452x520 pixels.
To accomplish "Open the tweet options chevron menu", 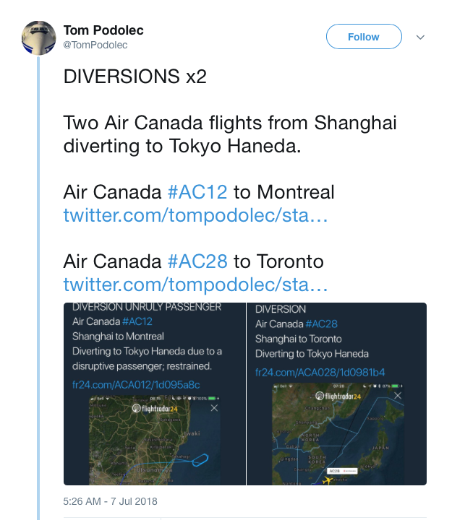I will 420,37.
